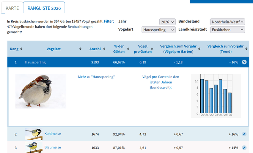The width and height of the screenshot is (253, 153).
Task: Expand the Kohlmeise row details icon
Action: (x=244, y=134)
